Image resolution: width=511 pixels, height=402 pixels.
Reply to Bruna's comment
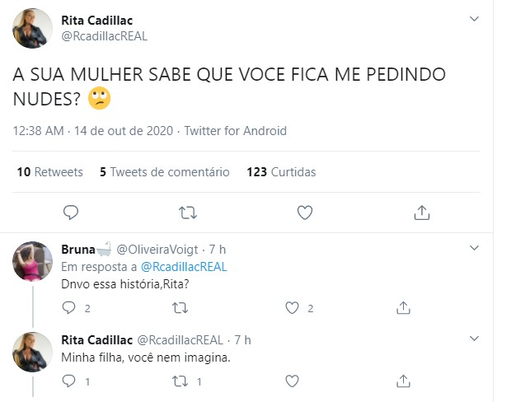pyautogui.click(x=70, y=308)
